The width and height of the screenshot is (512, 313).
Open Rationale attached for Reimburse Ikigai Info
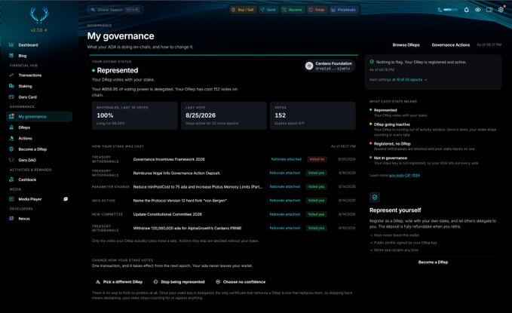(285, 173)
